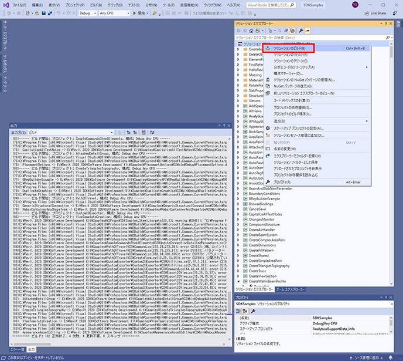Switch to チーム エクスプローラー tab
The height and width of the screenshot is (361, 403).
291,289
